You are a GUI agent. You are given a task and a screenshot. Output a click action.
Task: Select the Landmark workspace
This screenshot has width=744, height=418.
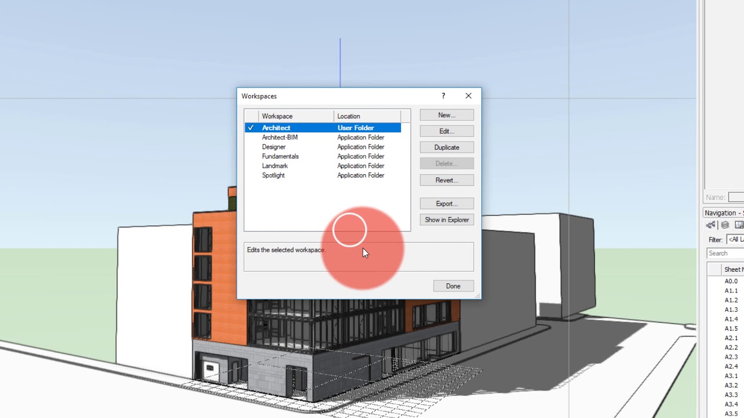click(323, 166)
